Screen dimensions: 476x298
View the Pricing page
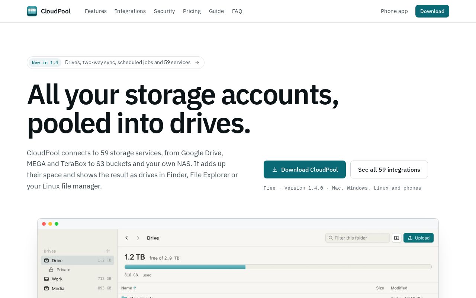click(x=192, y=11)
